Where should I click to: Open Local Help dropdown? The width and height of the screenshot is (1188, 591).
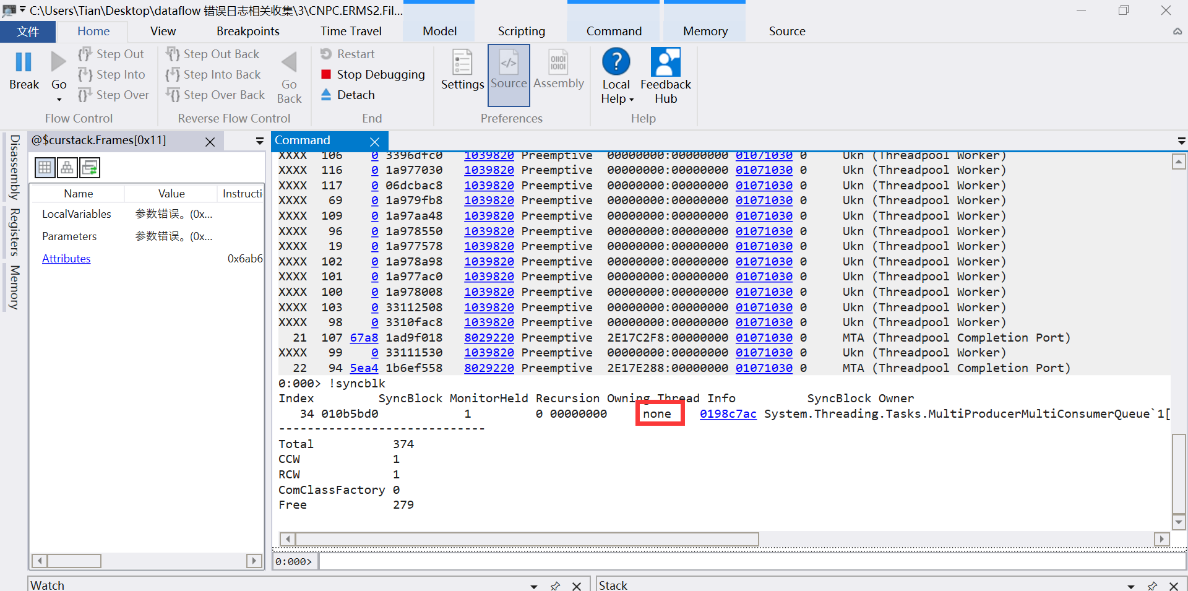(616, 92)
